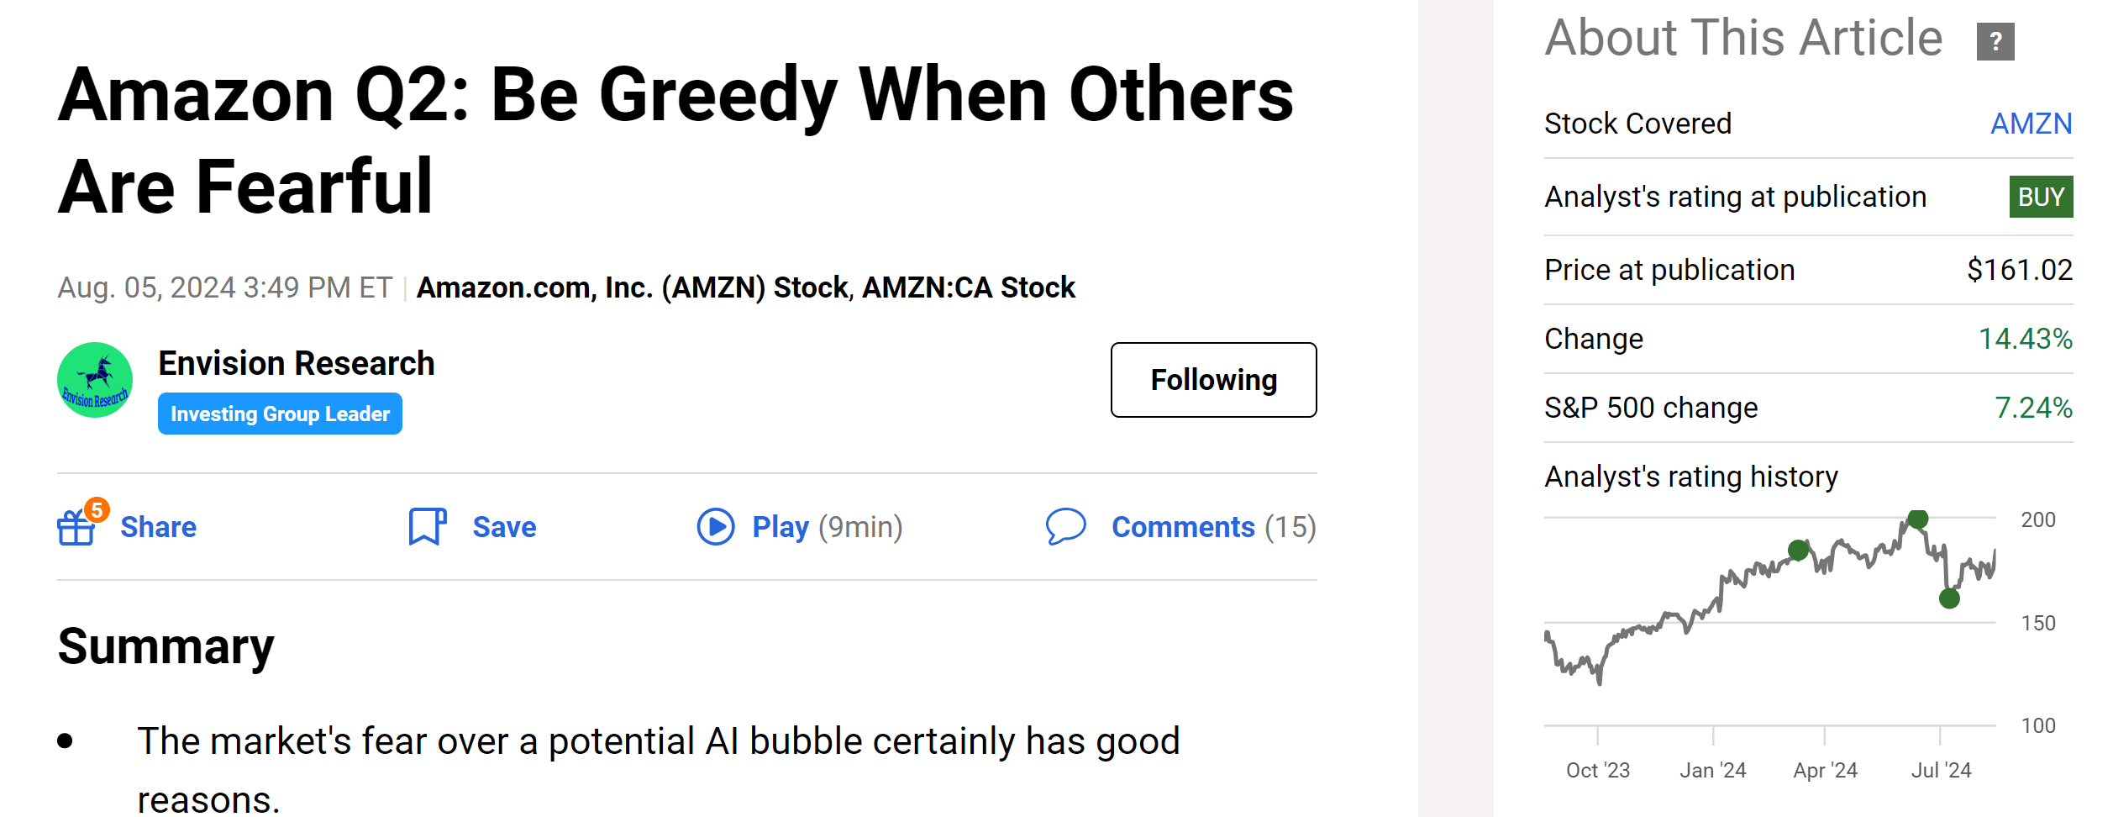Toggle the Following button
The width and height of the screenshot is (2113, 817).
[1213, 380]
